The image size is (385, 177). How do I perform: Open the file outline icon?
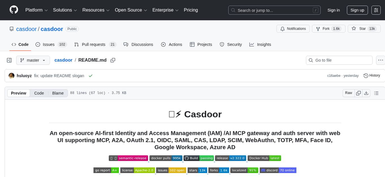pos(376,93)
